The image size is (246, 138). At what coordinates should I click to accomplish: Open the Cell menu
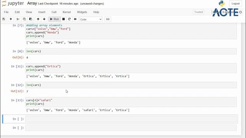click(x=54, y=12)
